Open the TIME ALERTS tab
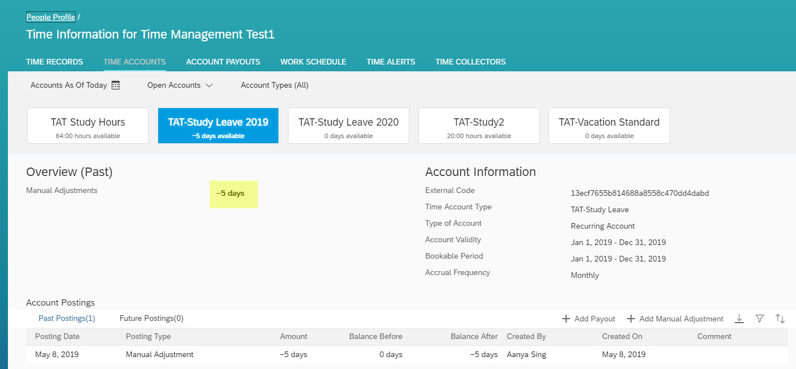Viewport: 796px width, 369px height. pyautogui.click(x=391, y=62)
